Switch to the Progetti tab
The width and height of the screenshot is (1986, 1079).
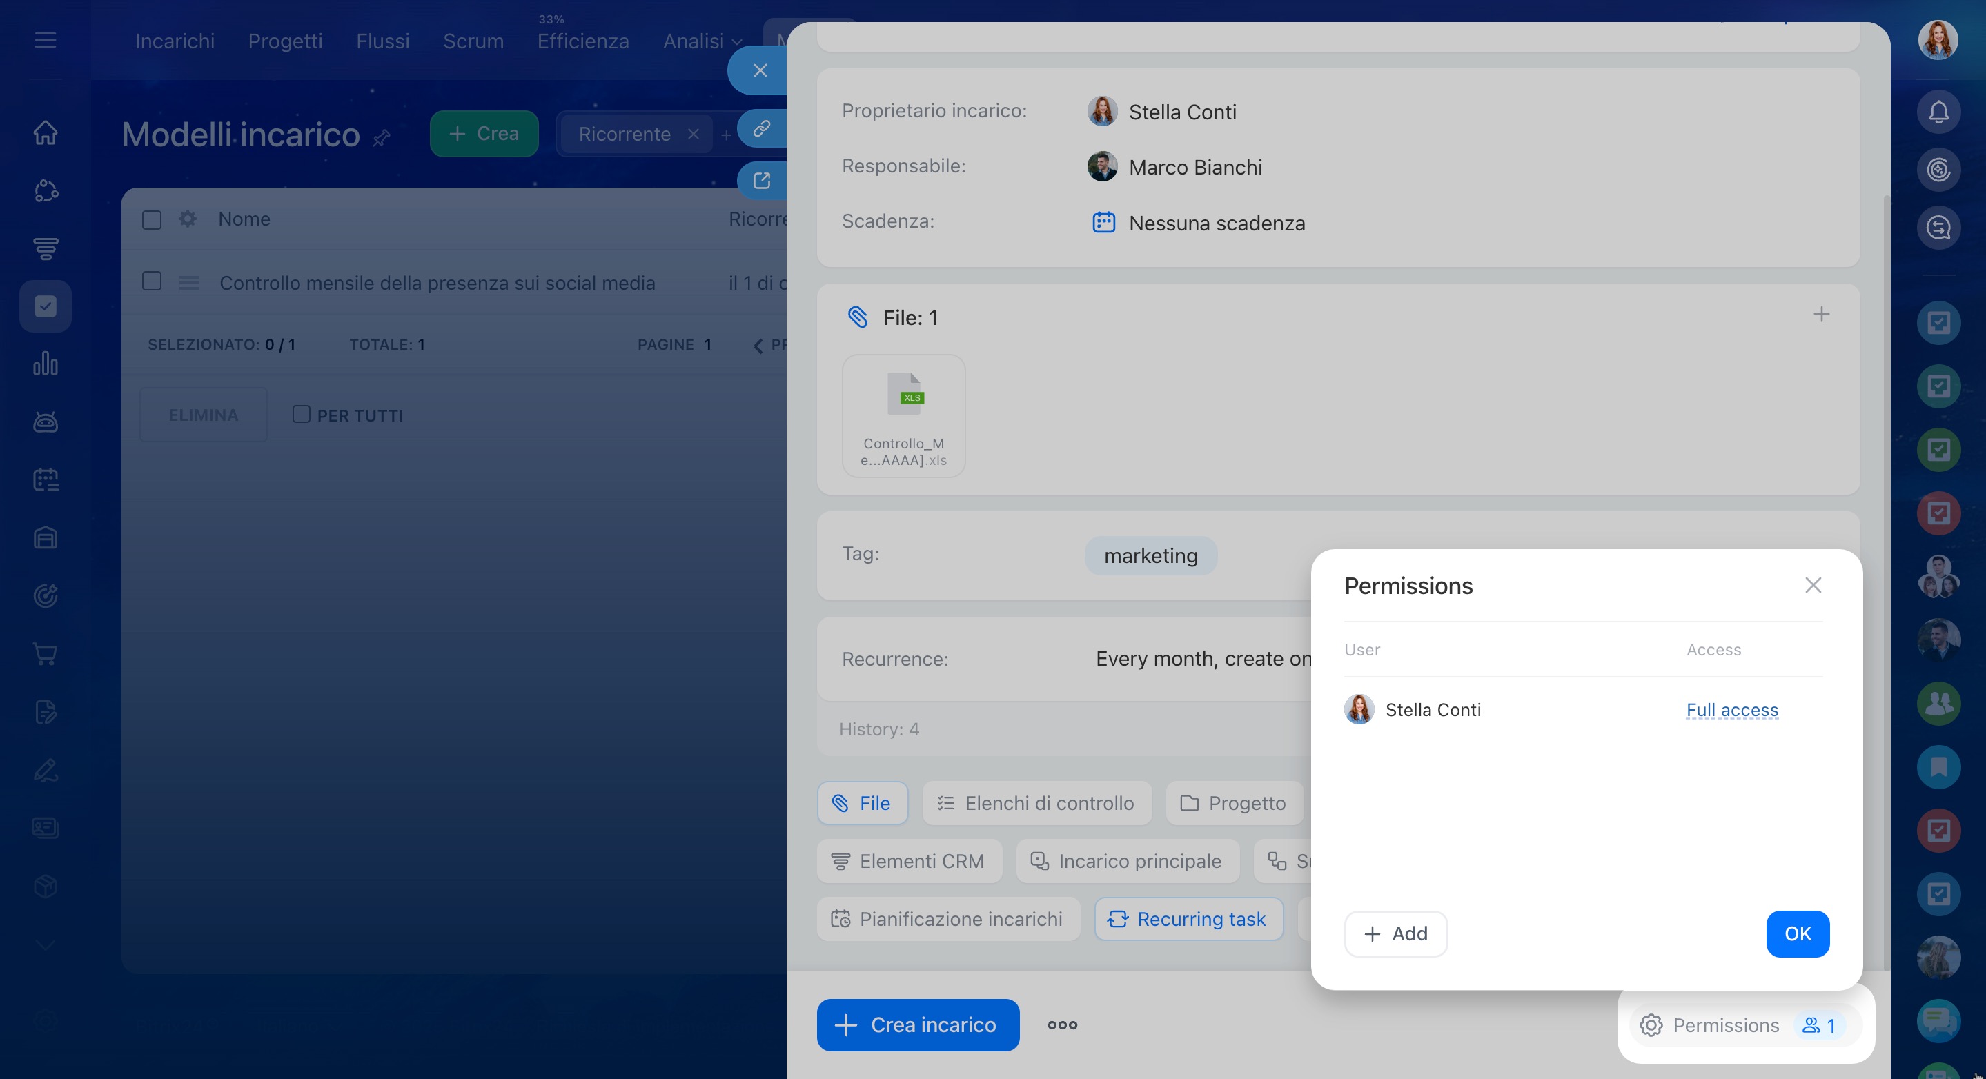pos(284,41)
